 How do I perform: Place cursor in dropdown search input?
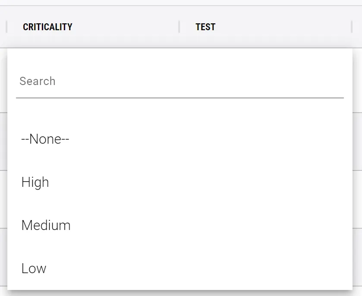click(x=179, y=82)
